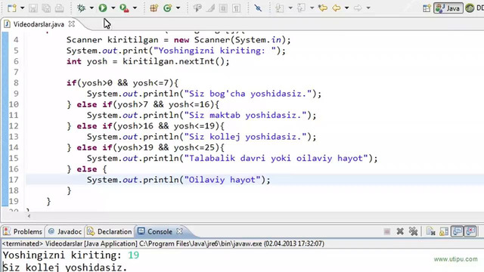The height and width of the screenshot is (272, 484).
Task: Open the Problems tab
Action: [23, 232]
